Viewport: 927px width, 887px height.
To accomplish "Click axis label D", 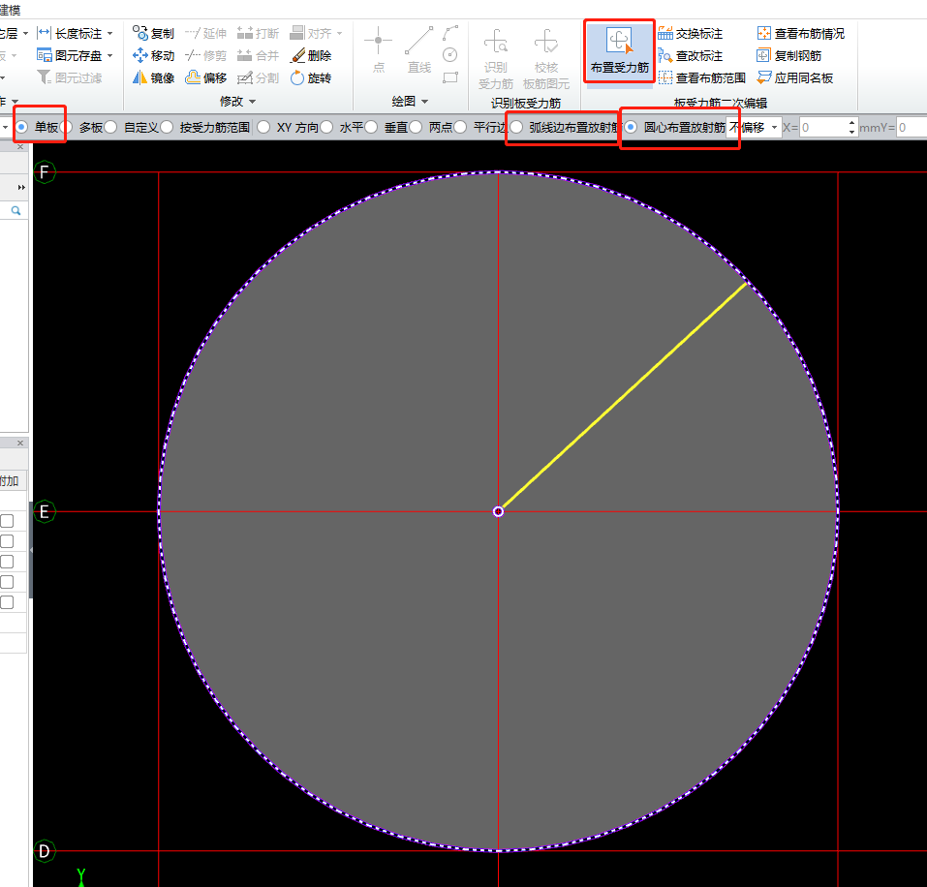I will click(x=45, y=851).
